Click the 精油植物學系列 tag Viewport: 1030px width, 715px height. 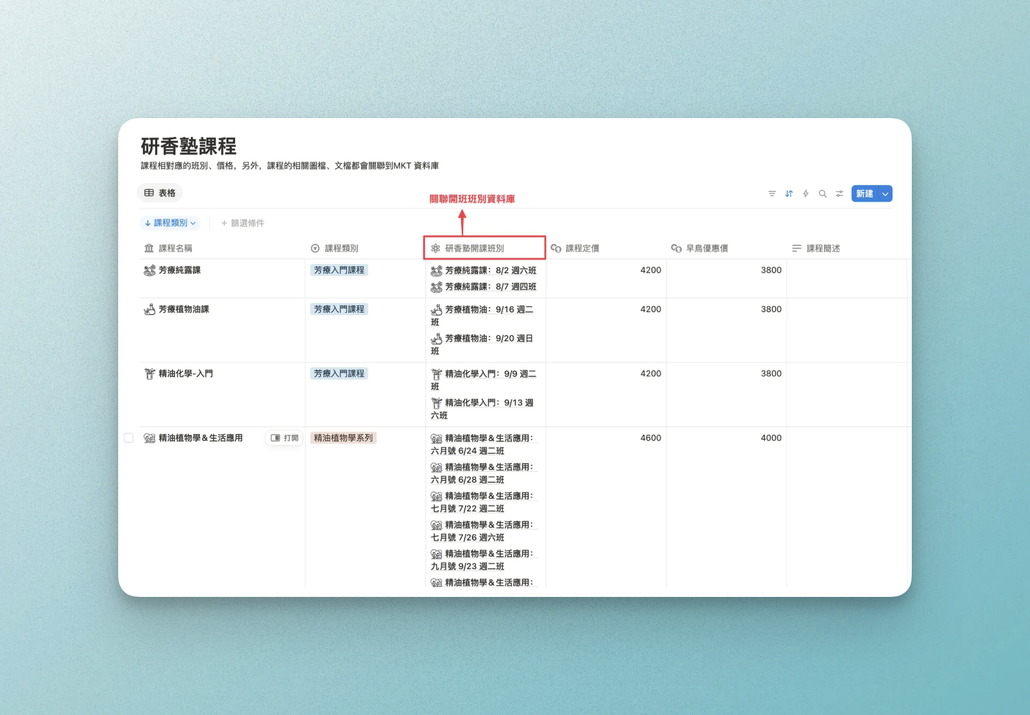pos(344,438)
